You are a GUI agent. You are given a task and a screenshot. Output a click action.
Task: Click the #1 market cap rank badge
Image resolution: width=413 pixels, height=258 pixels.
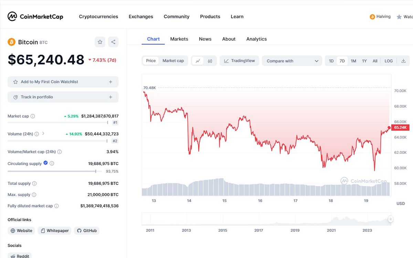[115, 122]
